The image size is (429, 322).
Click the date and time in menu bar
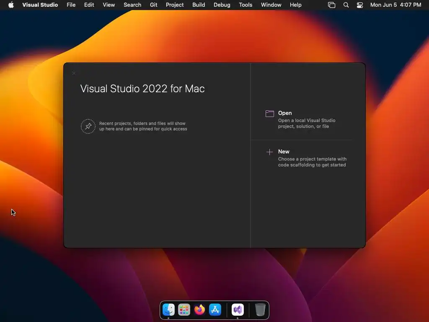pos(395,5)
